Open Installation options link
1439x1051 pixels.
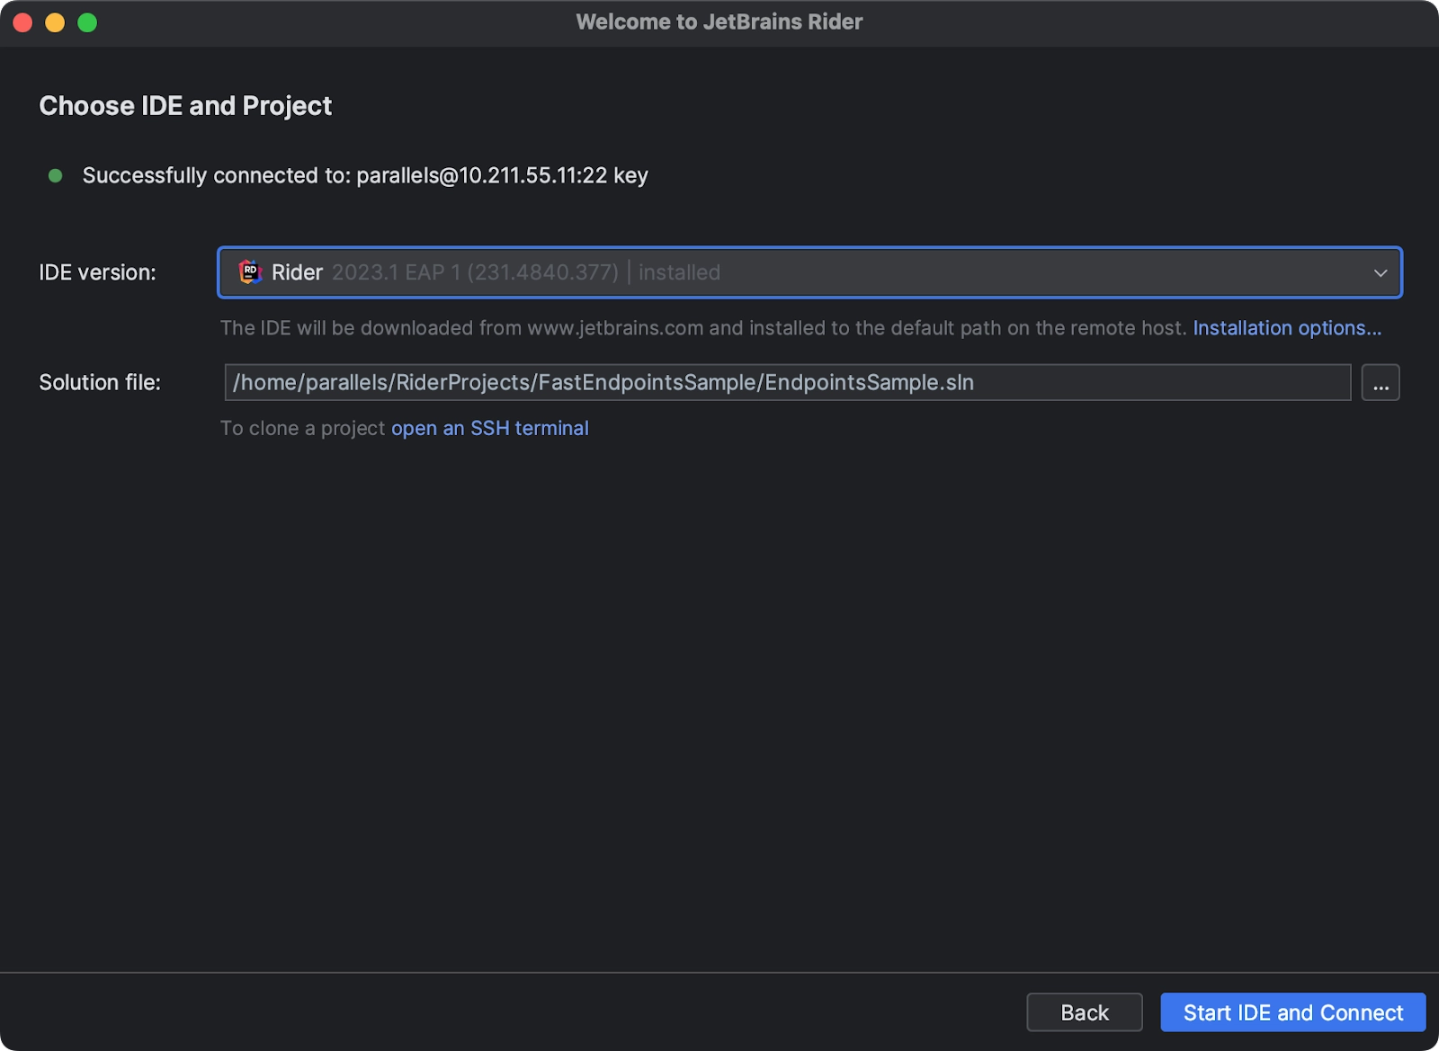(x=1287, y=328)
